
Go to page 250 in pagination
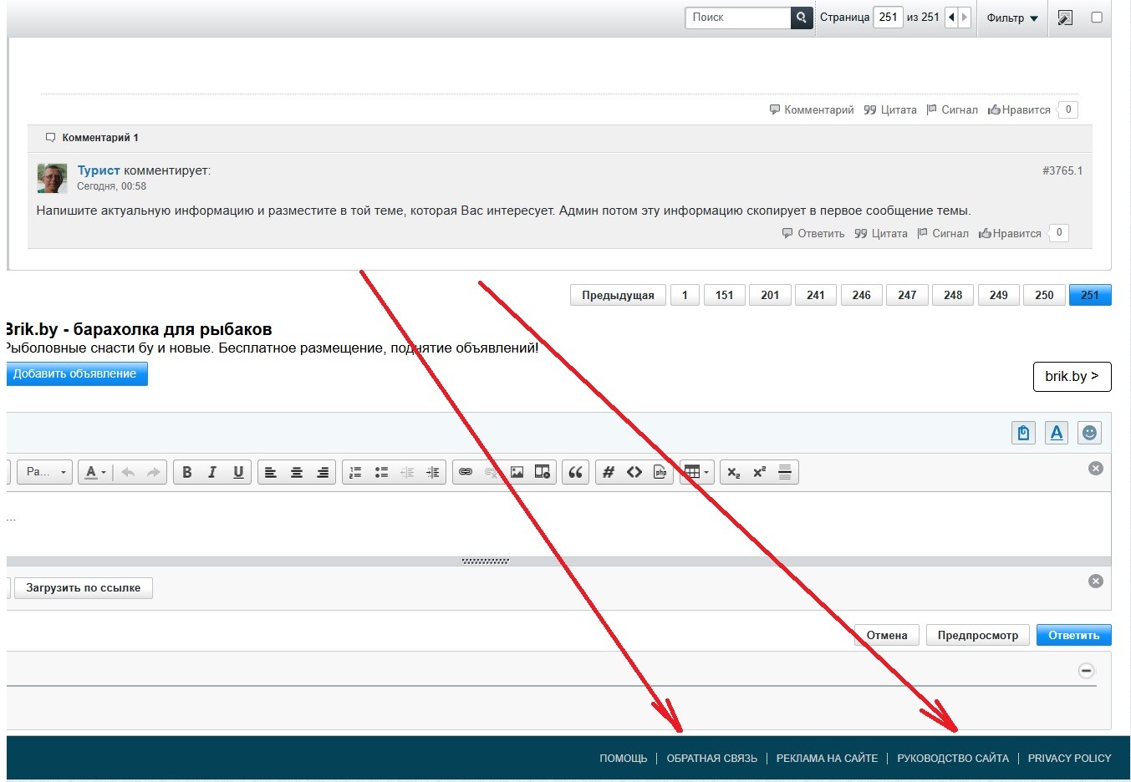click(1044, 295)
